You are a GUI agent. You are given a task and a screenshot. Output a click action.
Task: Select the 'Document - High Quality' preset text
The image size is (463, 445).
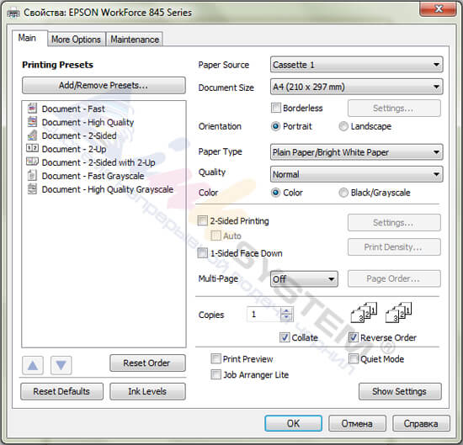[88, 122]
